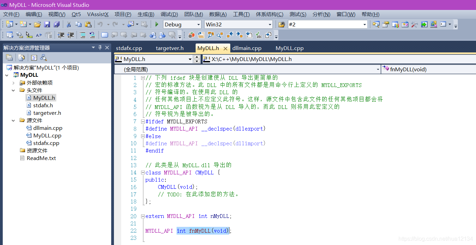This screenshot has width=476, height=245.
Task: Switch to the stdafx.cpp tab
Action: (129, 48)
